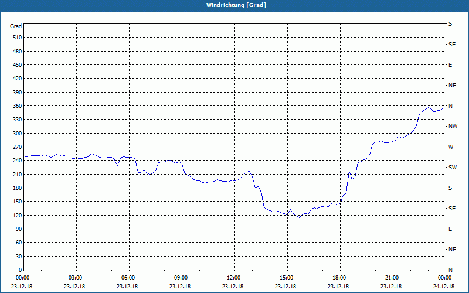Click the 330 value on the y-axis
Viewport: 469px width, 293px height.
(x=17, y=120)
